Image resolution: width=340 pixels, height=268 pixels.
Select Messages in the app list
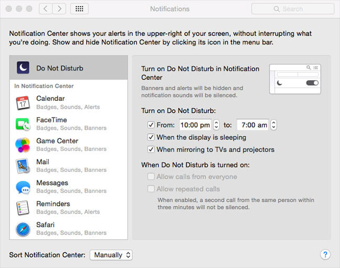[69, 187]
